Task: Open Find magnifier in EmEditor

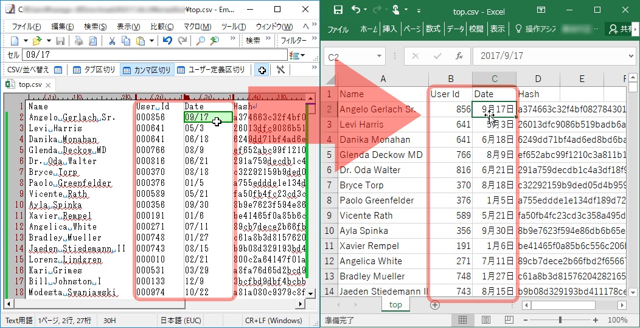Action: coord(200,41)
